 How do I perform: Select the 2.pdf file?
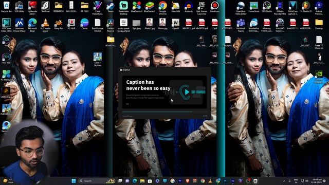click(x=215, y=24)
